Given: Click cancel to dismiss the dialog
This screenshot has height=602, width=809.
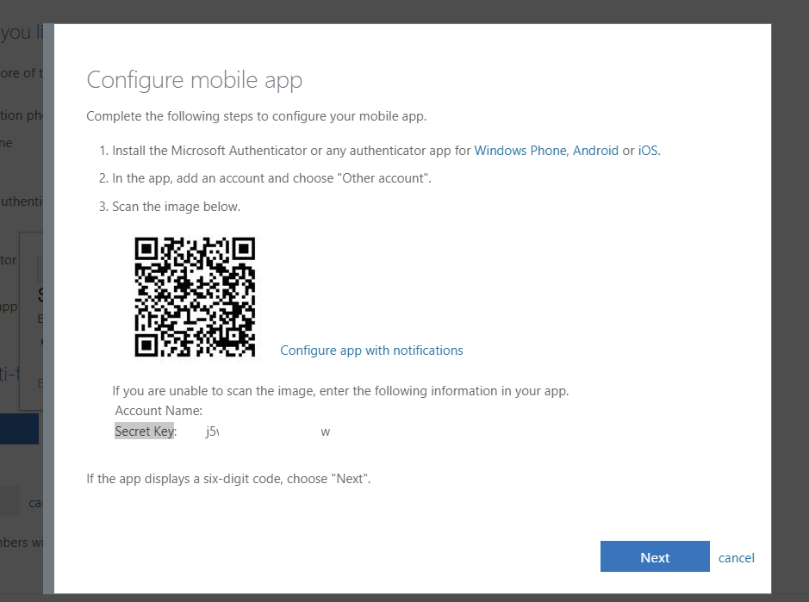Looking at the screenshot, I should click(736, 557).
